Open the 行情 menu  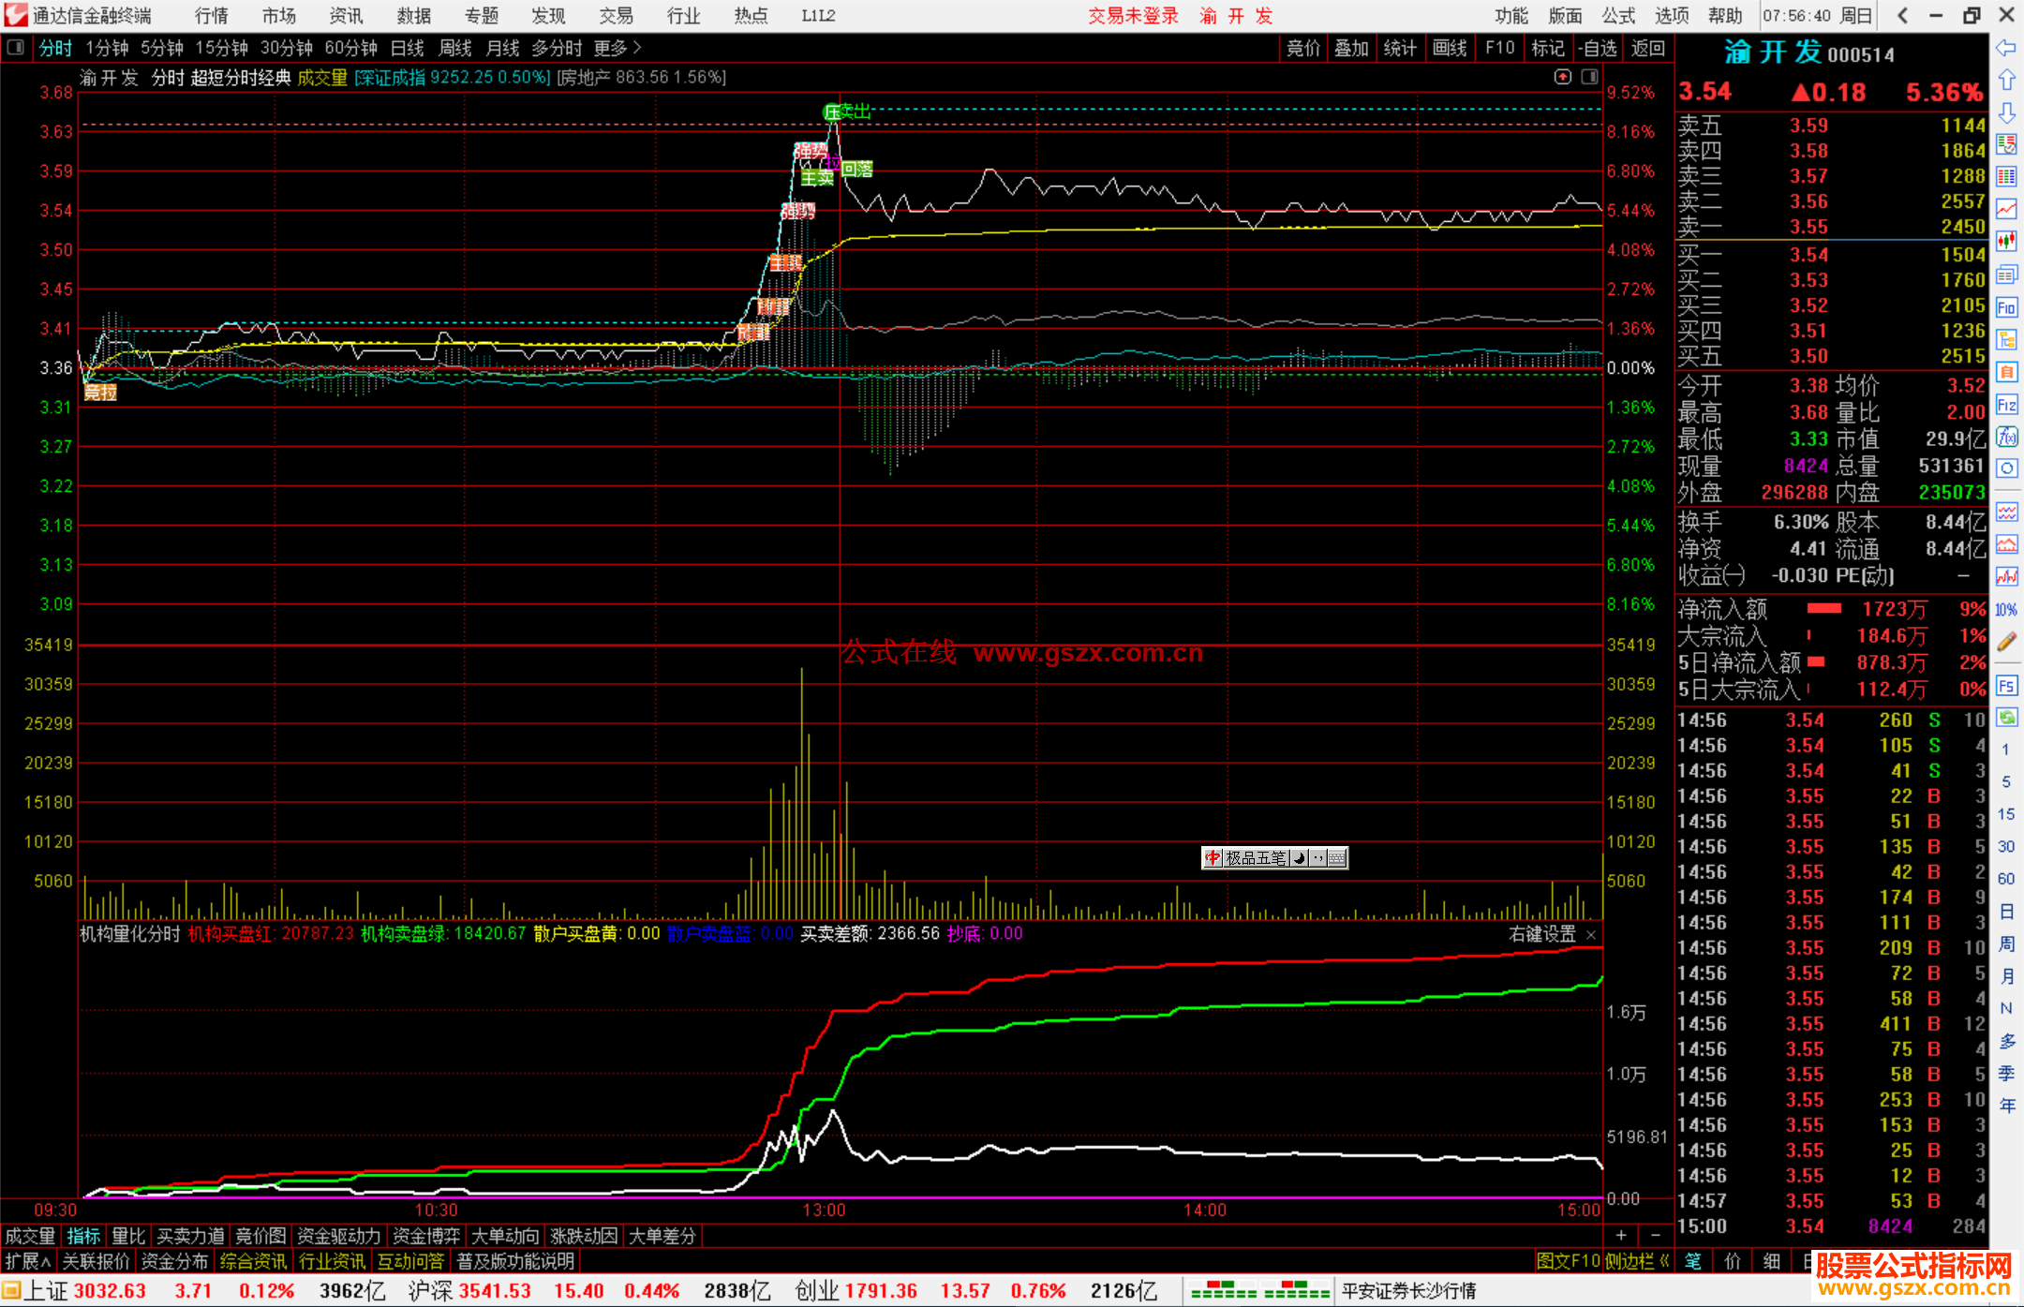pos(212,16)
